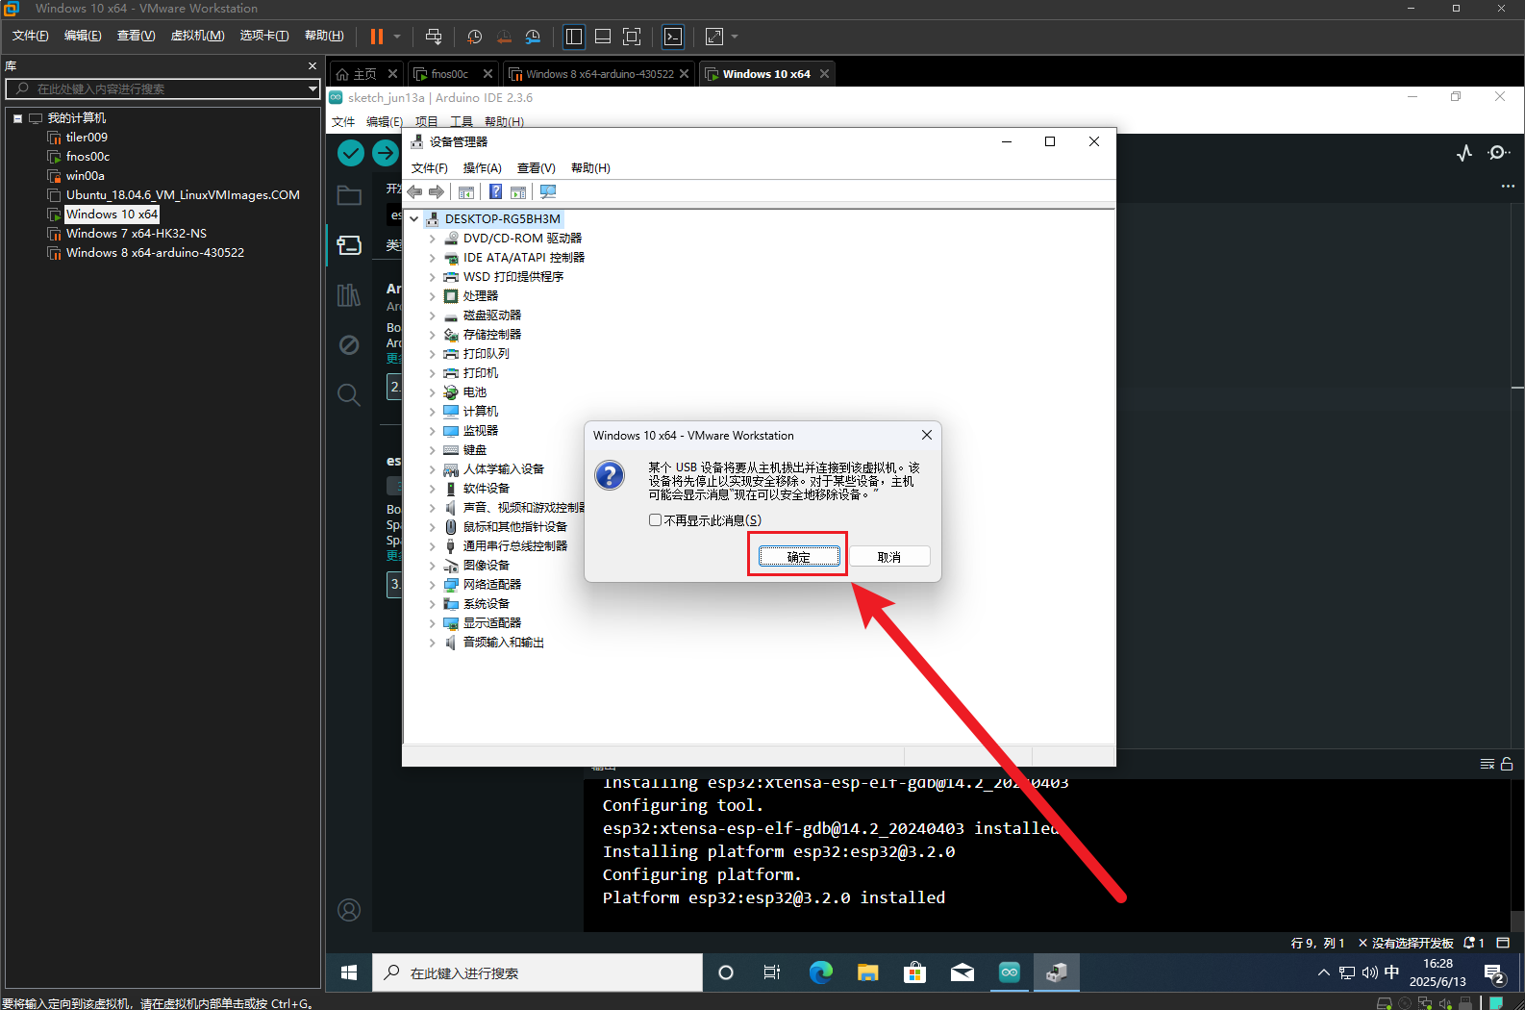1525x1010 pixels.
Task: Open the Arduino Boards Manager sidebar icon
Action: pos(349,245)
